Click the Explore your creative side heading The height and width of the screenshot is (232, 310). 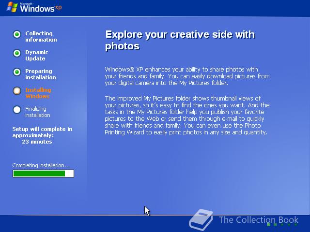(x=180, y=40)
